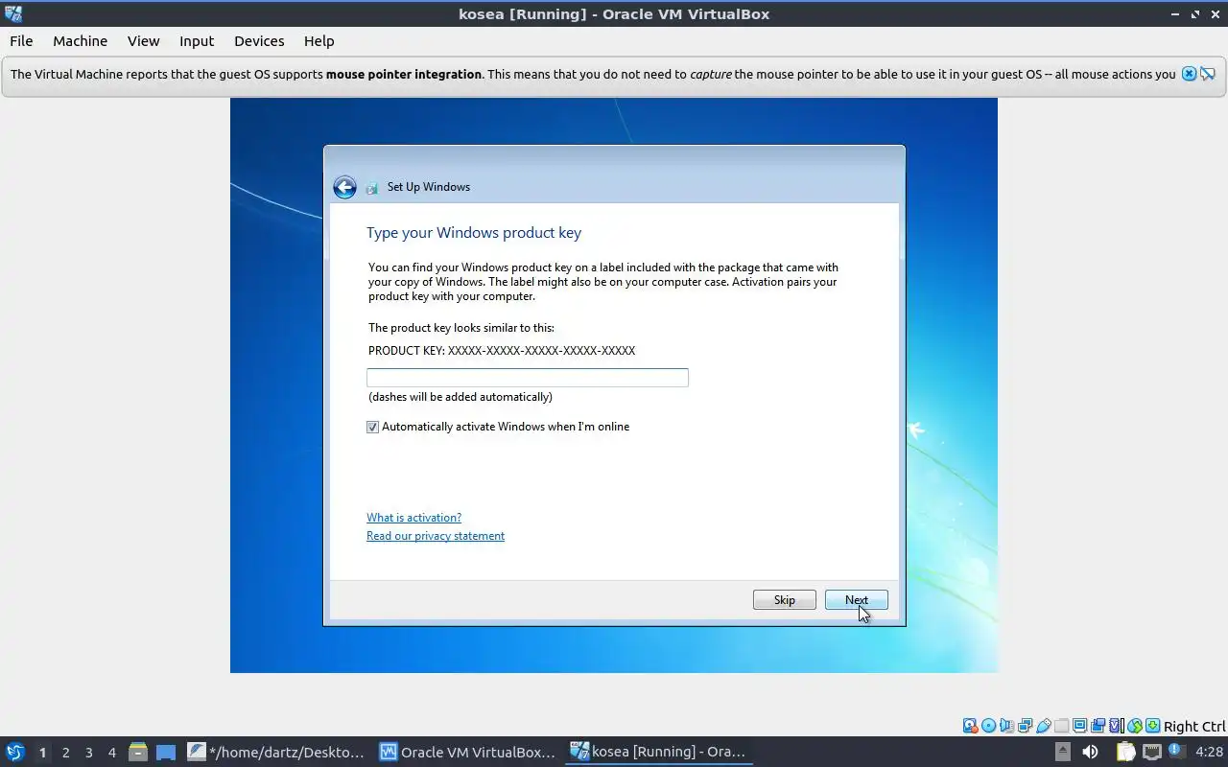This screenshot has height=767, width=1228.
Task: Focus the product key input field
Action: 528,378
